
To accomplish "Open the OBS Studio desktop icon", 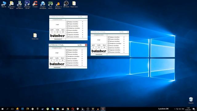I will click(x=66, y=4).
